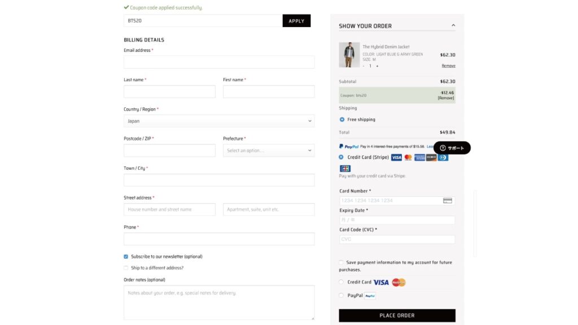Click the Place Order button
Image resolution: width=578 pixels, height=325 pixels.
pos(397,315)
